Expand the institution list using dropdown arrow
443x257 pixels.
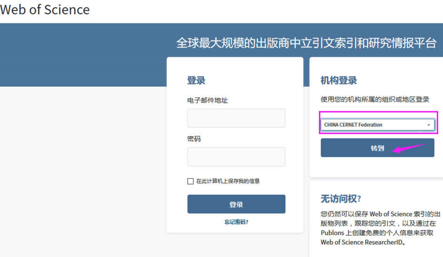click(x=428, y=125)
